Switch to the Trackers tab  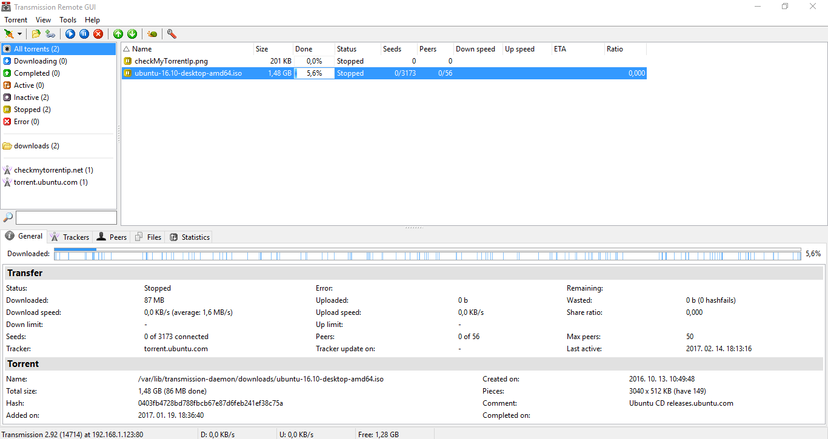[70, 237]
